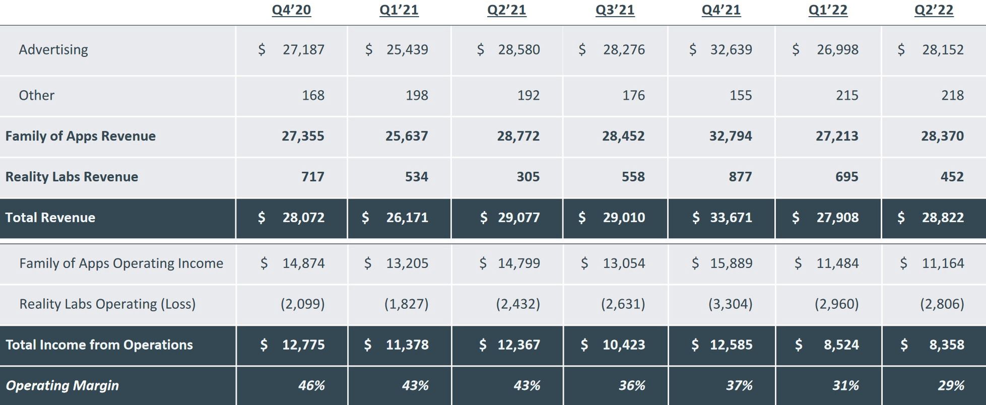This screenshot has height=405, width=986.
Task: Select the Q4'21 column header
Action: [x=721, y=10]
